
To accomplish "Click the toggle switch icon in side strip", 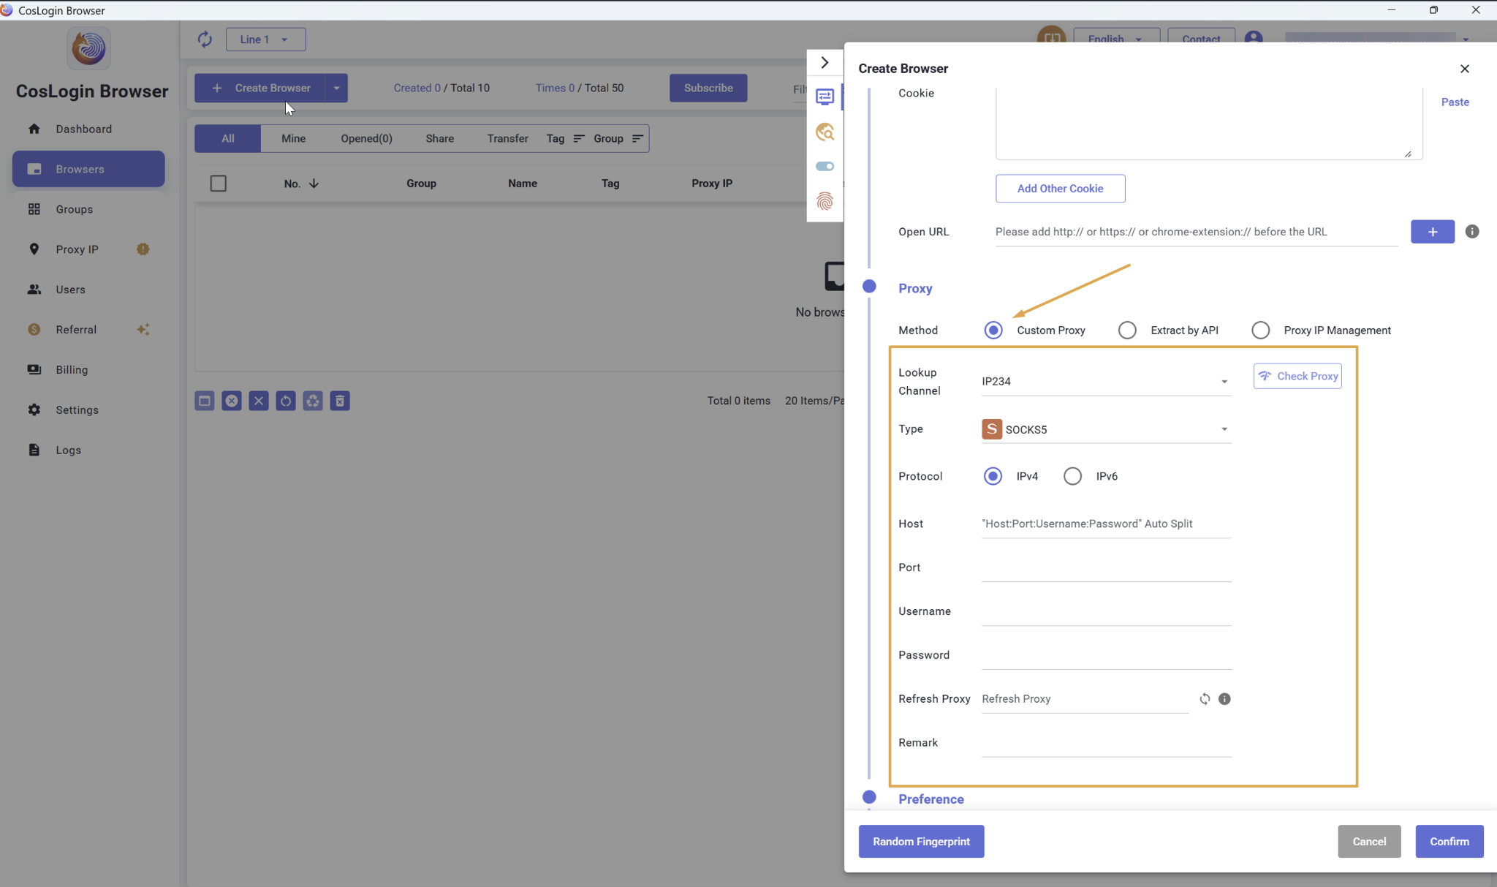I will pyautogui.click(x=825, y=167).
